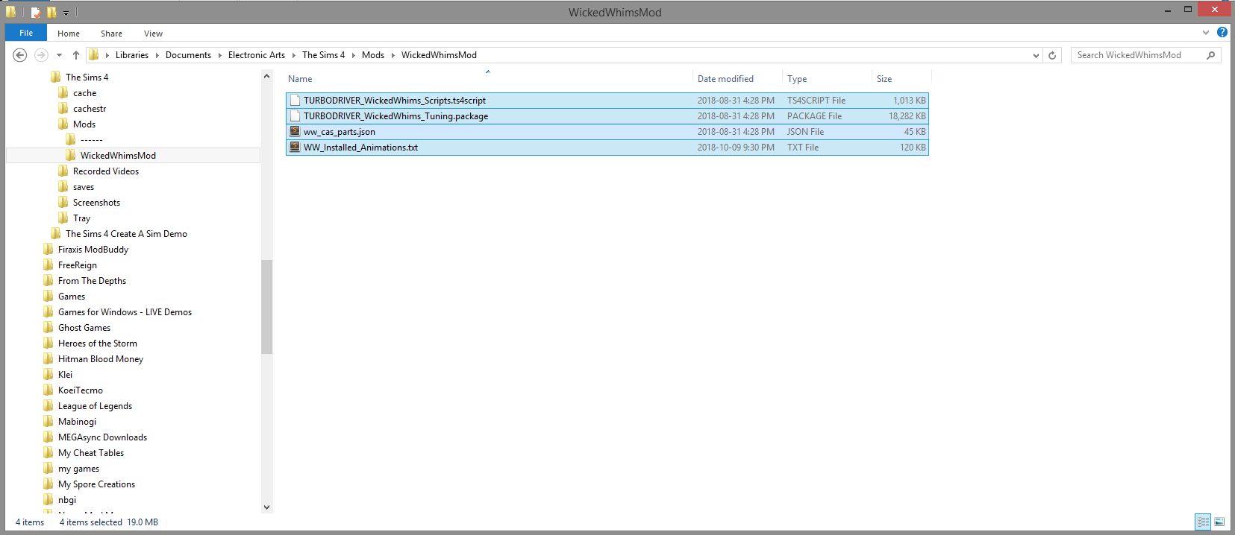Click the navigation pane scrollbar down arrow
Screen dimensions: 1235x535
(x=267, y=507)
